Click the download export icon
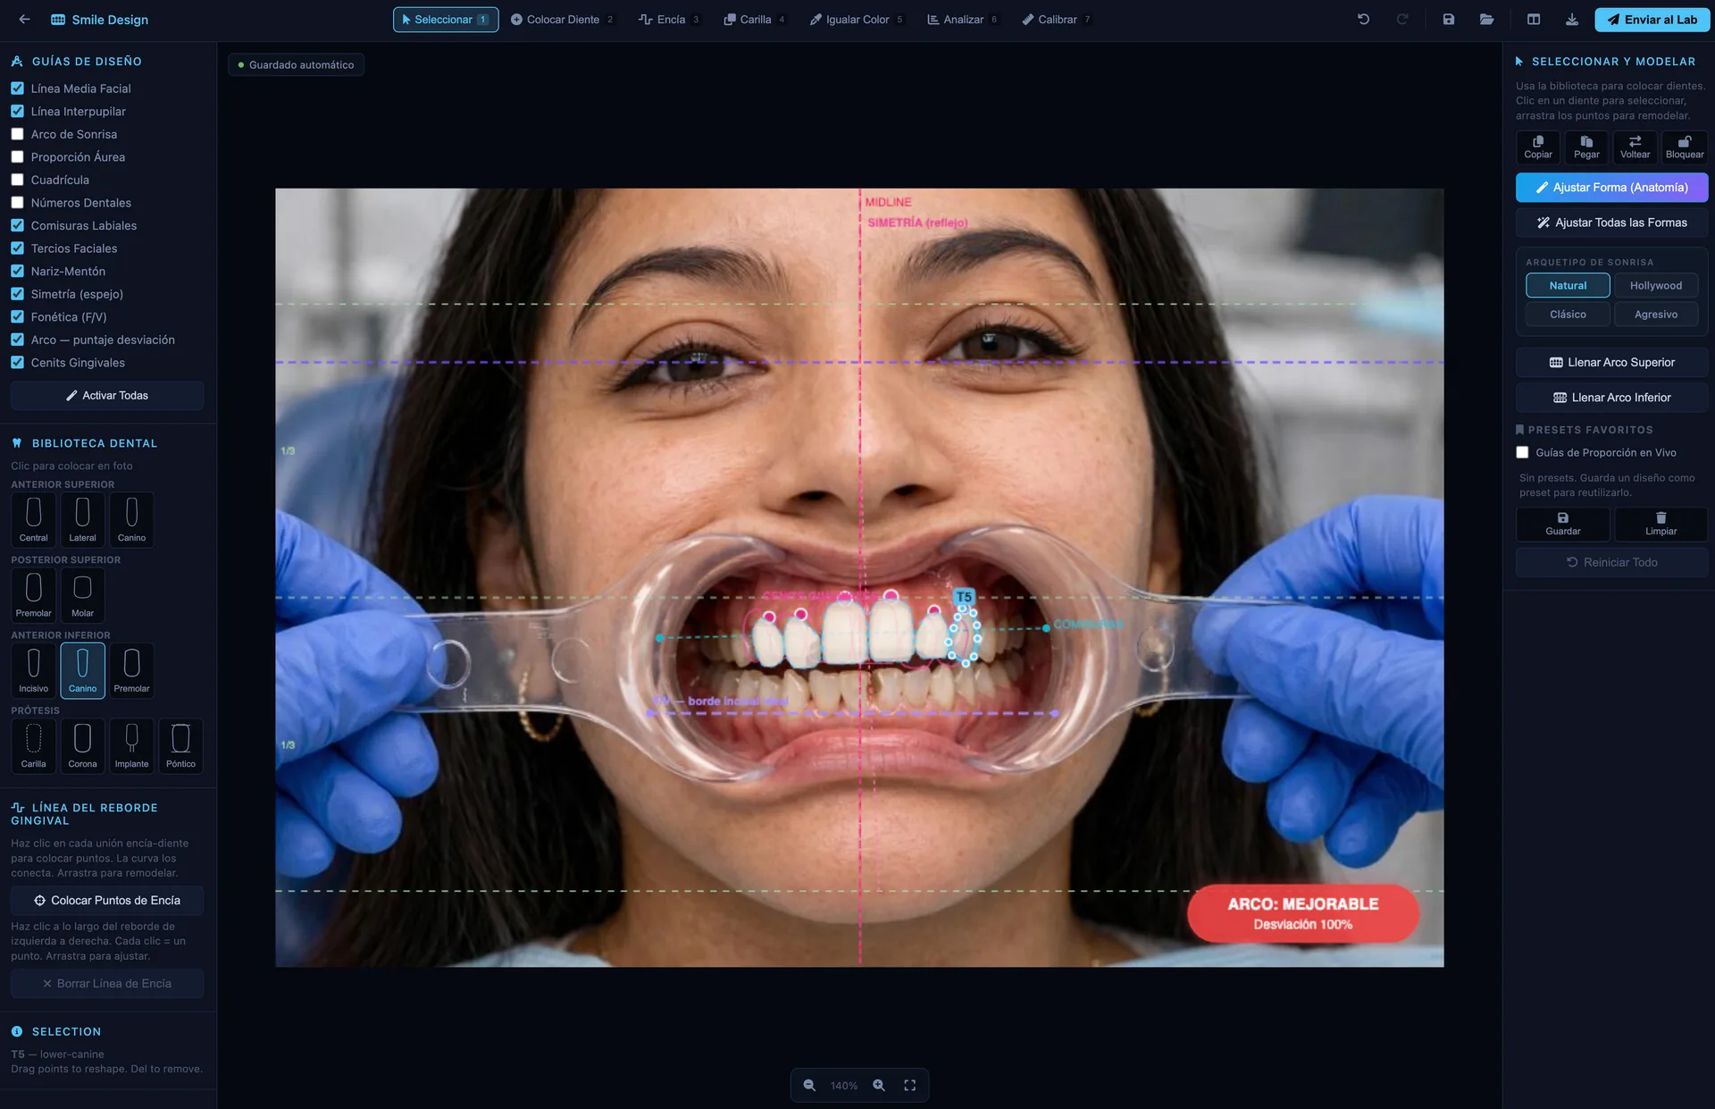 pos(1571,19)
